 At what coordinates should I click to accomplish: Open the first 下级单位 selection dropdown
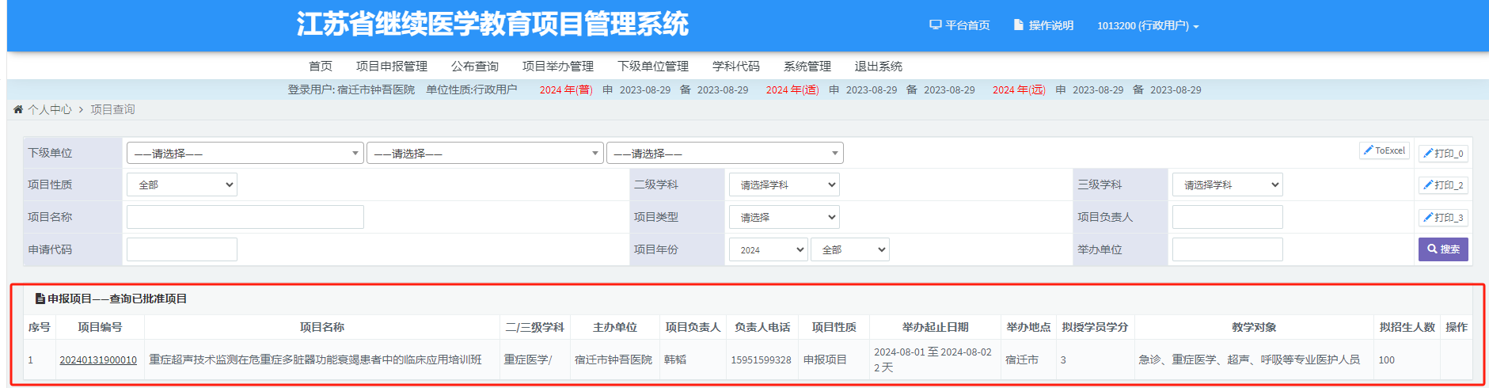245,153
